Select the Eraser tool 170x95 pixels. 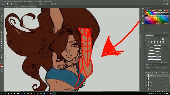(x=2, y=37)
